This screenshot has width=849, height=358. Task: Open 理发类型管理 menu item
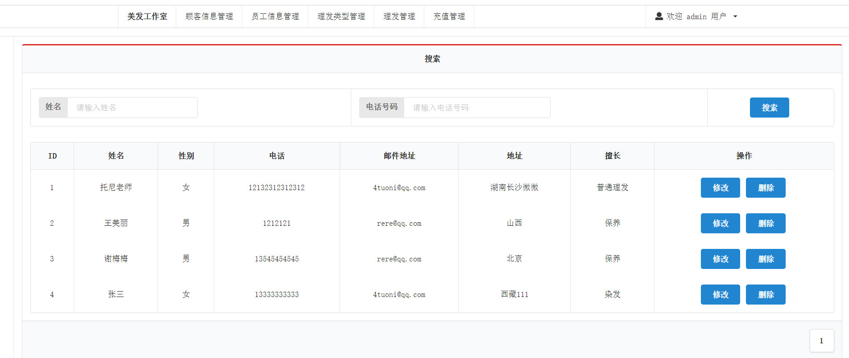point(341,16)
